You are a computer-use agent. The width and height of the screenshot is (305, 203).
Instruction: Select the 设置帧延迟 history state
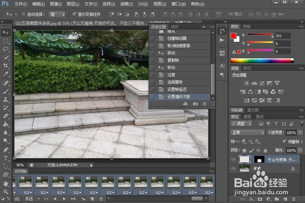click(180, 89)
